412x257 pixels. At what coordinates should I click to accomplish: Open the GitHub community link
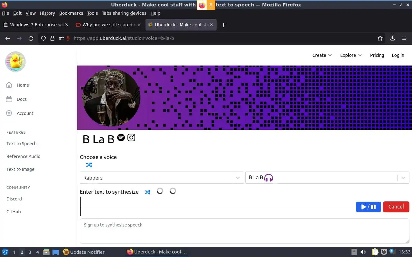click(14, 212)
